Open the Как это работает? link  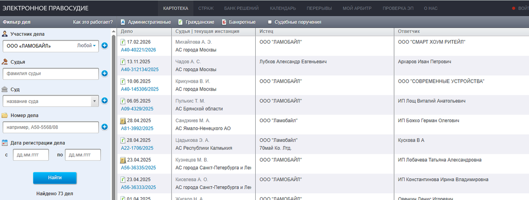click(x=93, y=22)
